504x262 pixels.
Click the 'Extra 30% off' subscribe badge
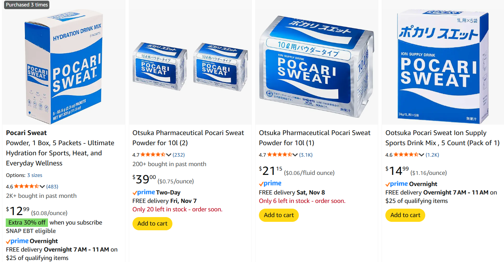tap(27, 222)
